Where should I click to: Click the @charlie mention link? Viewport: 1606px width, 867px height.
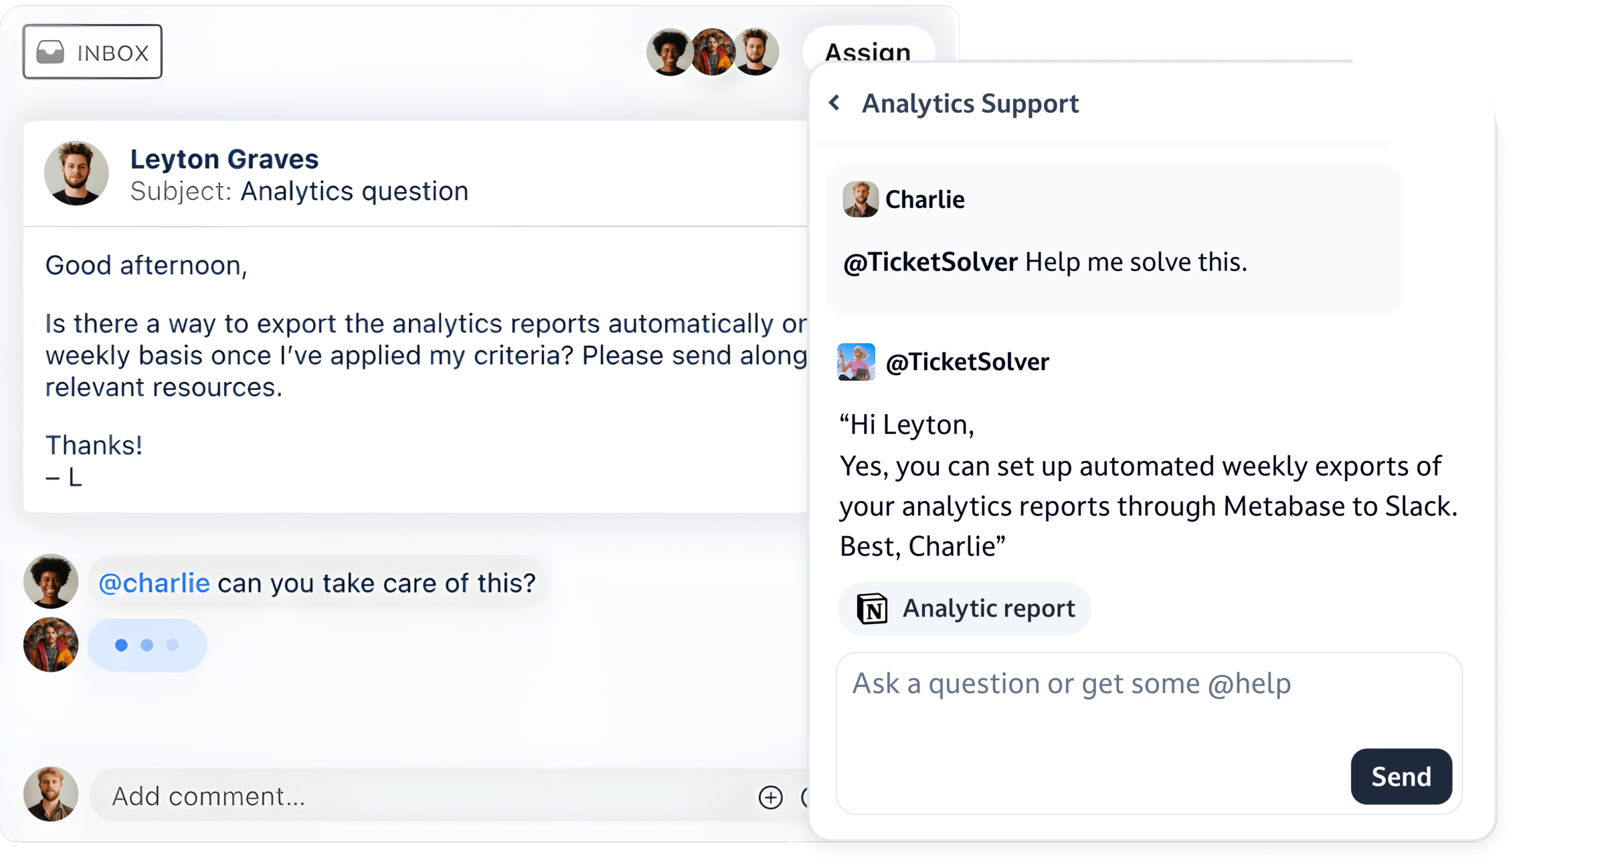tap(154, 583)
